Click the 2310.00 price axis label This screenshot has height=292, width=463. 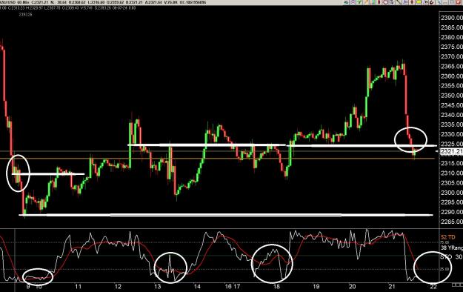coord(451,173)
